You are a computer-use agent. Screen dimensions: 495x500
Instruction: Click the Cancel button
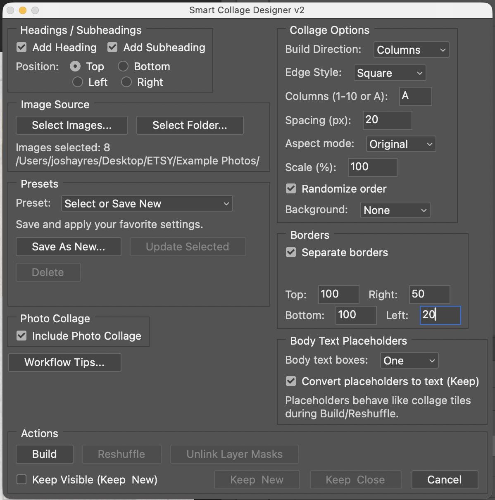pyautogui.click(x=445, y=480)
